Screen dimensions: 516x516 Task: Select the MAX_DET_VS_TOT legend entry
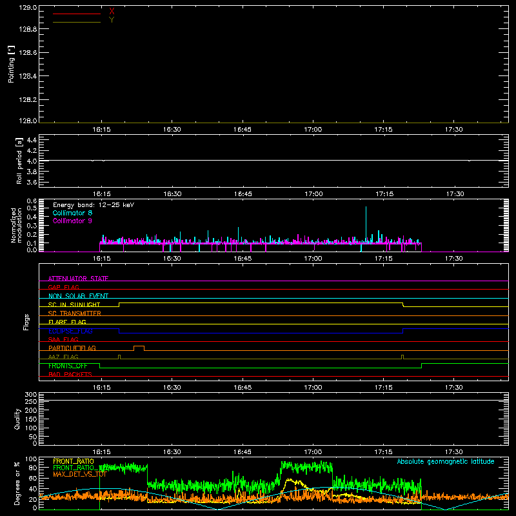pos(80,475)
